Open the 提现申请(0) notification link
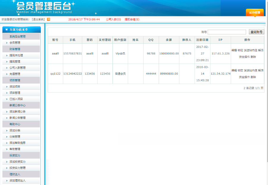 point(132,20)
